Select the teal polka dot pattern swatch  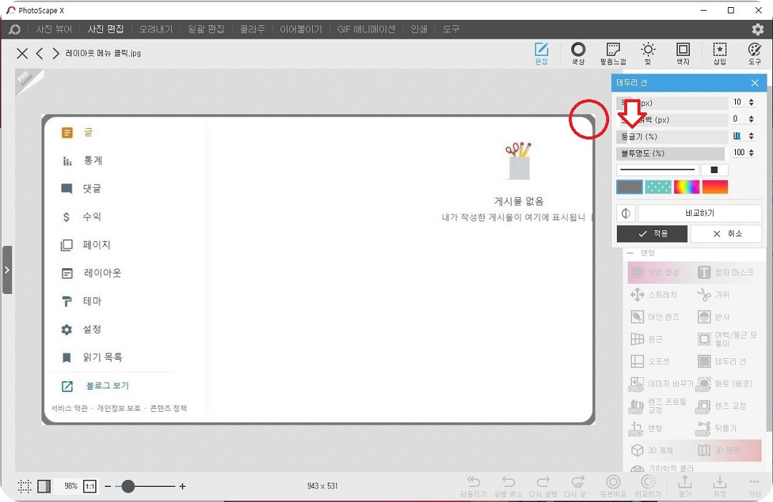tap(658, 187)
